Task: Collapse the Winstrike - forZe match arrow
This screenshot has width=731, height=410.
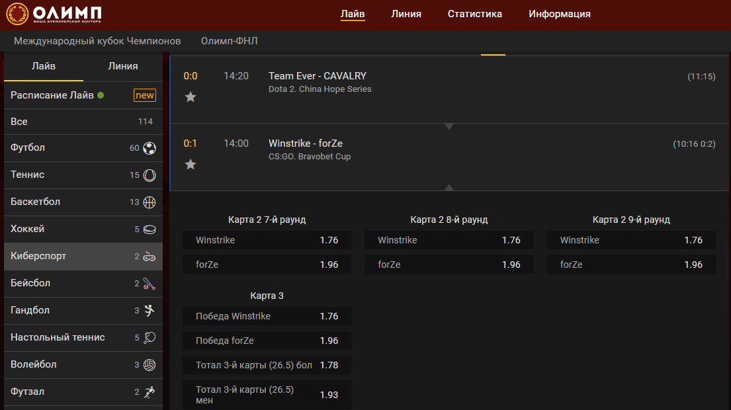Action: coord(449,187)
